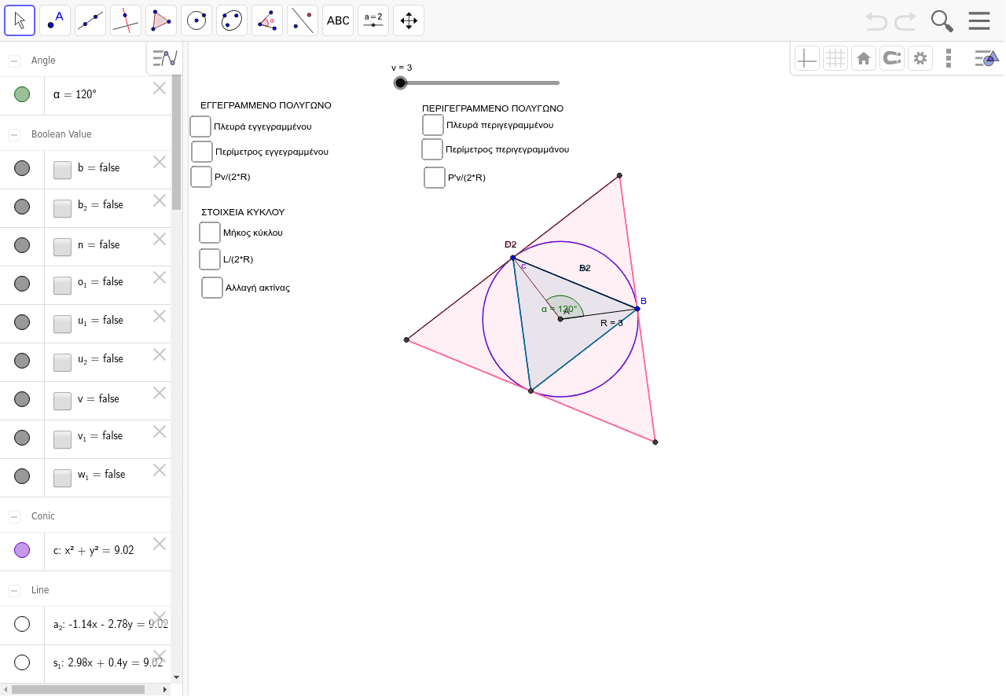The image size is (1006, 697).
Task: Enable Πλευρά εγγεγραμμένου checkbox
Action: tap(200, 126)
